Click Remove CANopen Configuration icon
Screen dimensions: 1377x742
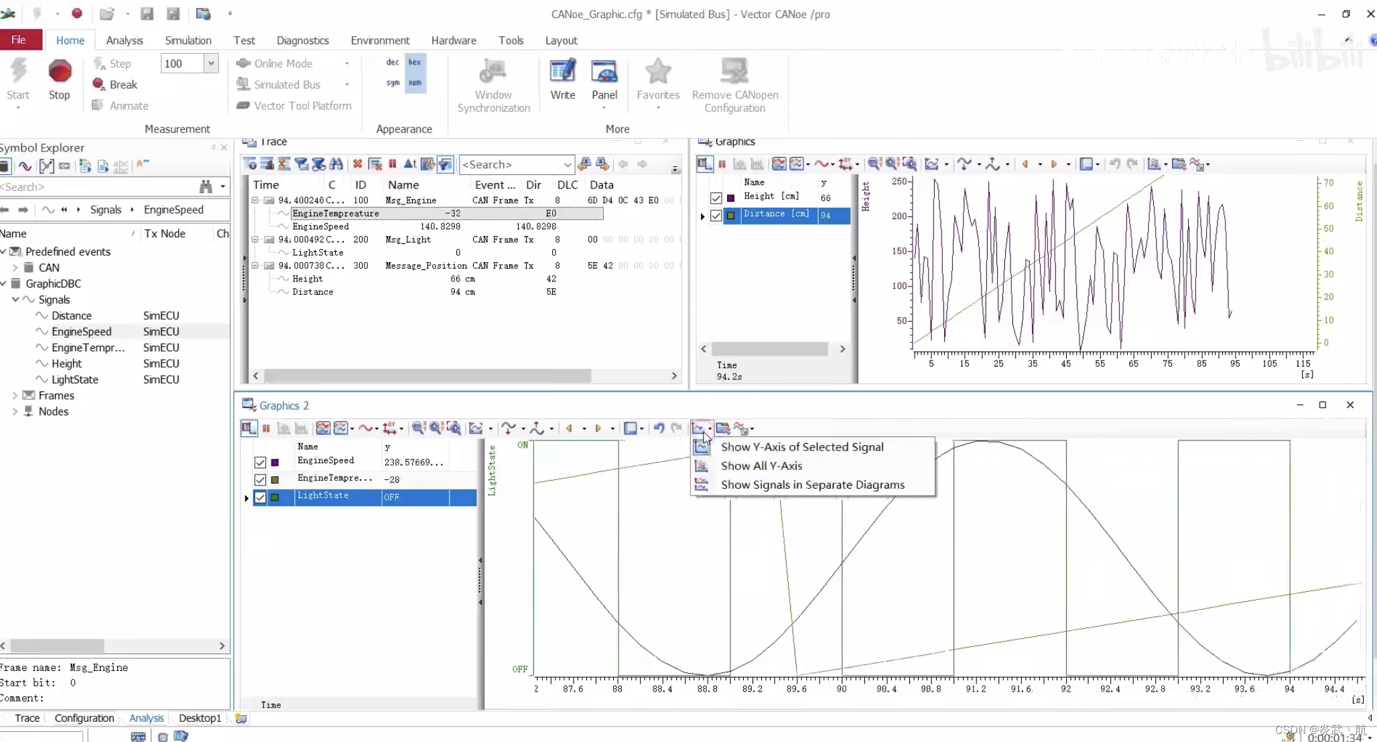coord(734,71)
